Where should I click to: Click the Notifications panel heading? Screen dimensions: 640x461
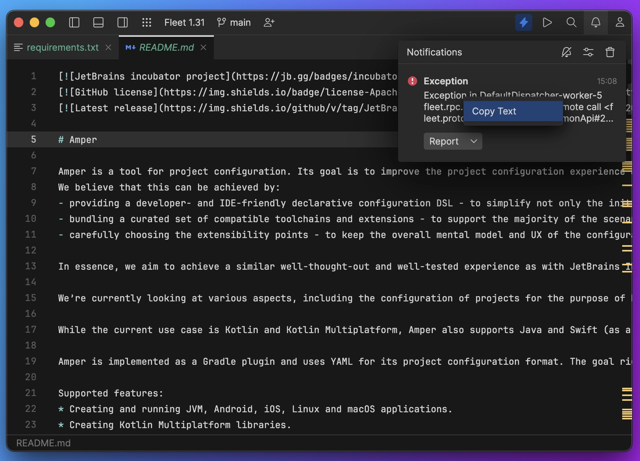click(x=434, y=52)
